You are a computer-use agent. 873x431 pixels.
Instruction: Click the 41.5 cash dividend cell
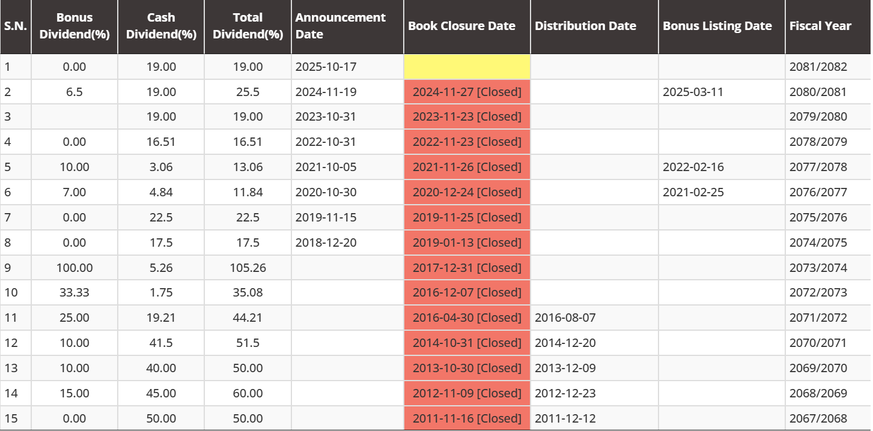pos(161,343)
